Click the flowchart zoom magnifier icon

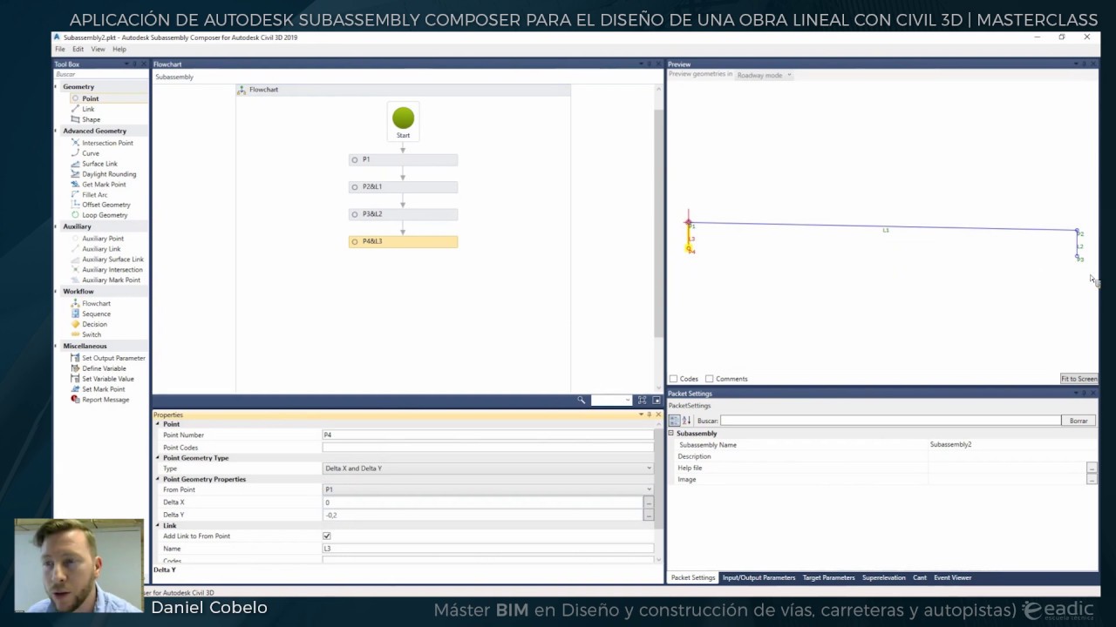(x=582, y=400)
